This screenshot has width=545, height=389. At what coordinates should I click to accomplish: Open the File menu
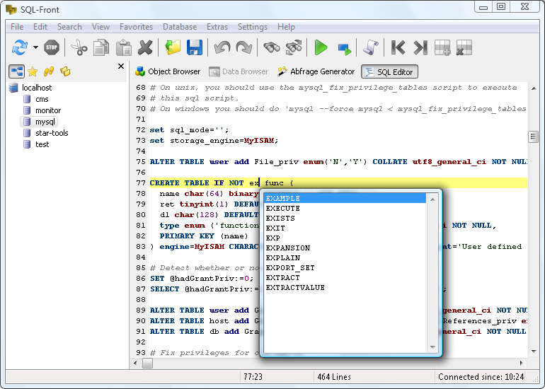pos(17,27)
